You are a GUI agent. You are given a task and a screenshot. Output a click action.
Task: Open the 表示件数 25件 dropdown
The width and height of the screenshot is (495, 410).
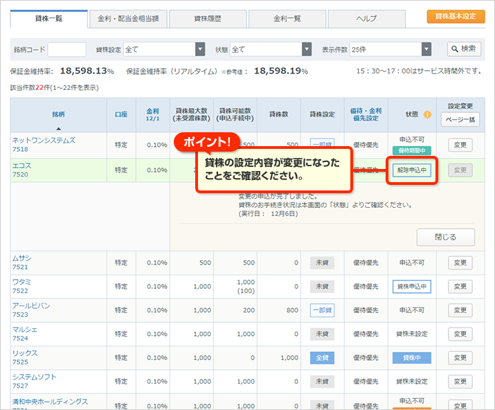point(426,49)
